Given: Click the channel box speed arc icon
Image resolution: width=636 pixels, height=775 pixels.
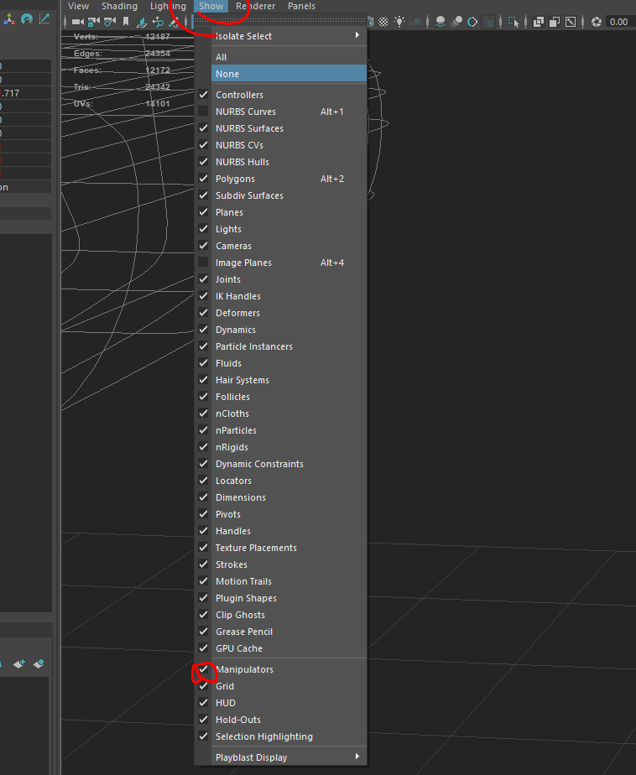Looking at the screenshot, I should click(27, 18).
